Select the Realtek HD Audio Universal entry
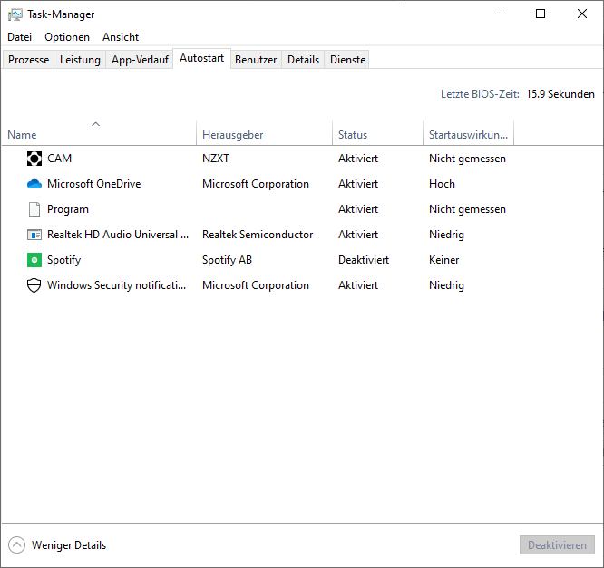This screenshot has height=568, width=604. 118,235
